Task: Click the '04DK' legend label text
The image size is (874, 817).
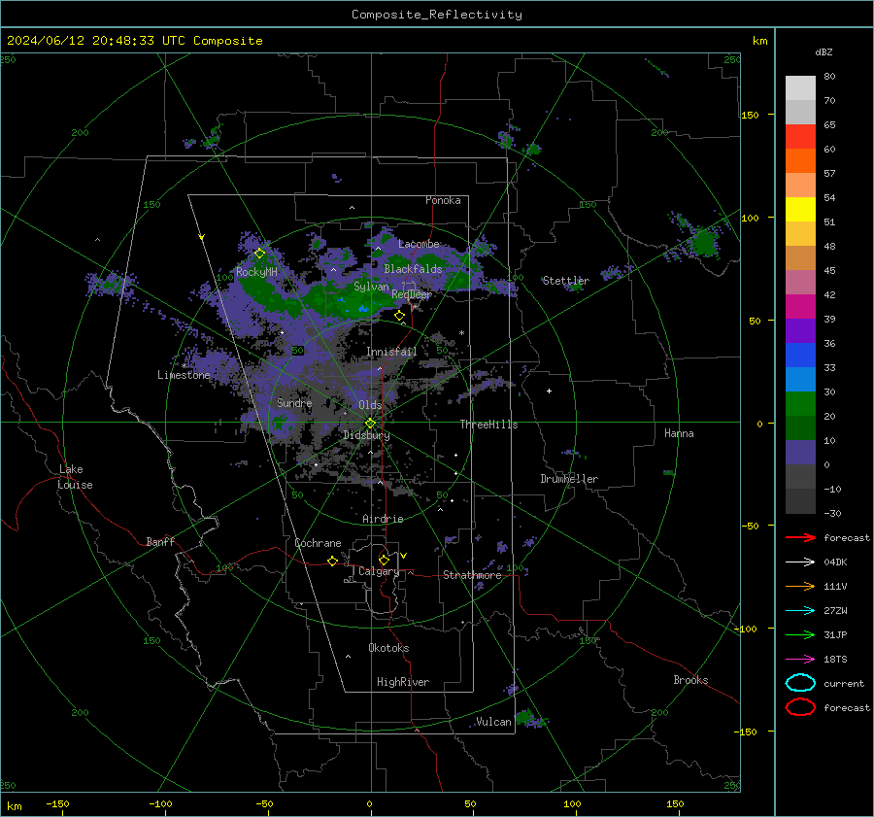Action: click(835, 562)
